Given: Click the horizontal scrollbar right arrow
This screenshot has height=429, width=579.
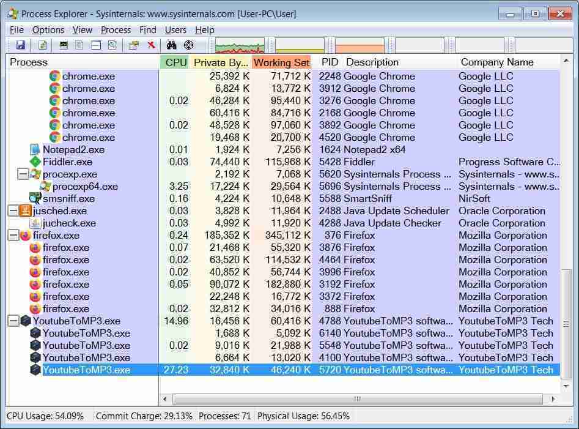Looking at the screenshot, I should [553, 399].
